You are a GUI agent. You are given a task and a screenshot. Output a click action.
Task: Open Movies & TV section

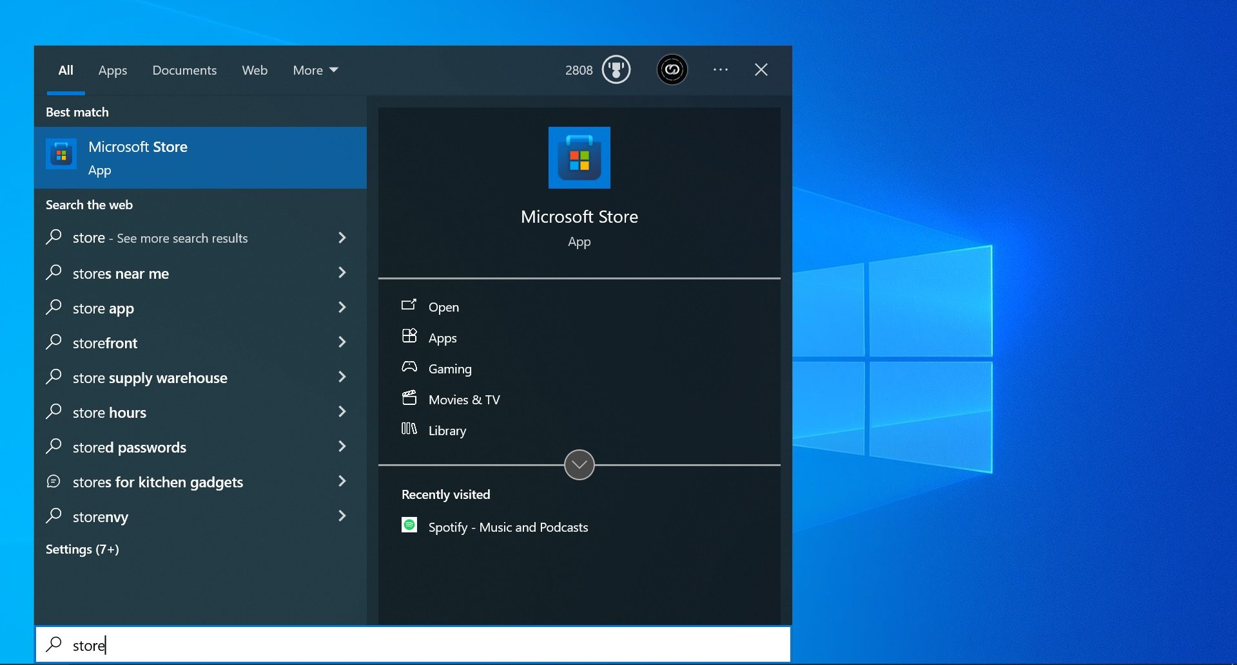[x=464, y=400]
